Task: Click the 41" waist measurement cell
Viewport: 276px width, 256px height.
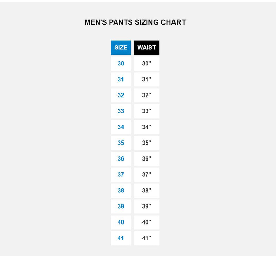Action: click(147, 238)
